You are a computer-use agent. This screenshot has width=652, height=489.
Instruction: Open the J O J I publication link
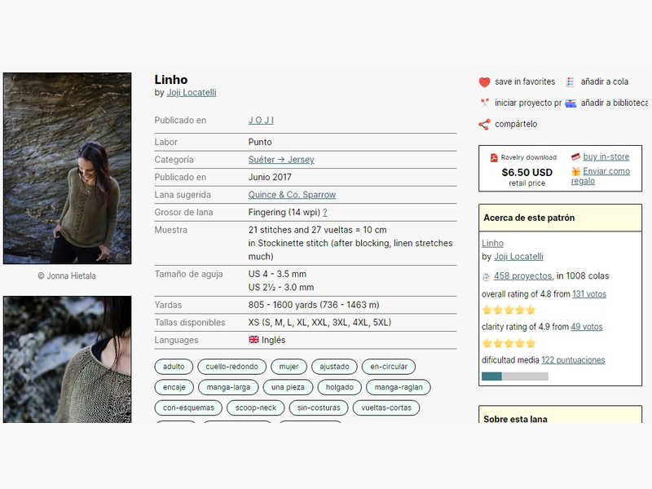tap(261, 121)
